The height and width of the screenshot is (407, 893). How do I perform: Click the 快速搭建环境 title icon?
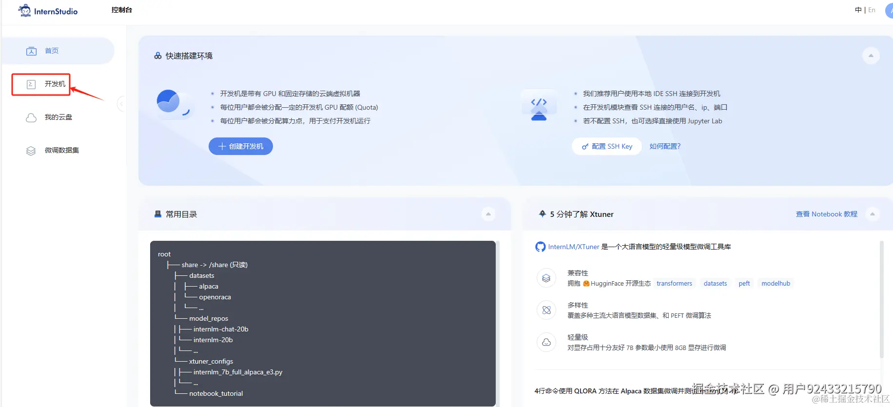(x=158, y=56)
